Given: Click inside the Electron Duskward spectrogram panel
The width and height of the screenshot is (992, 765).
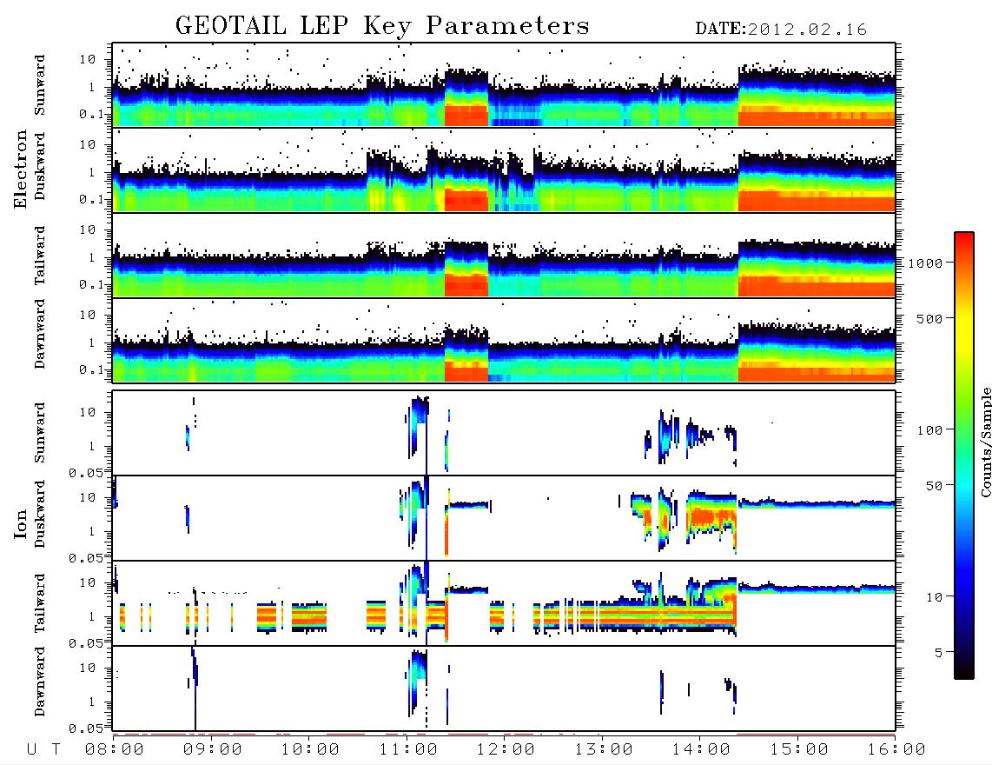Looking at the screenshot, I should click(x=504, y=170).
